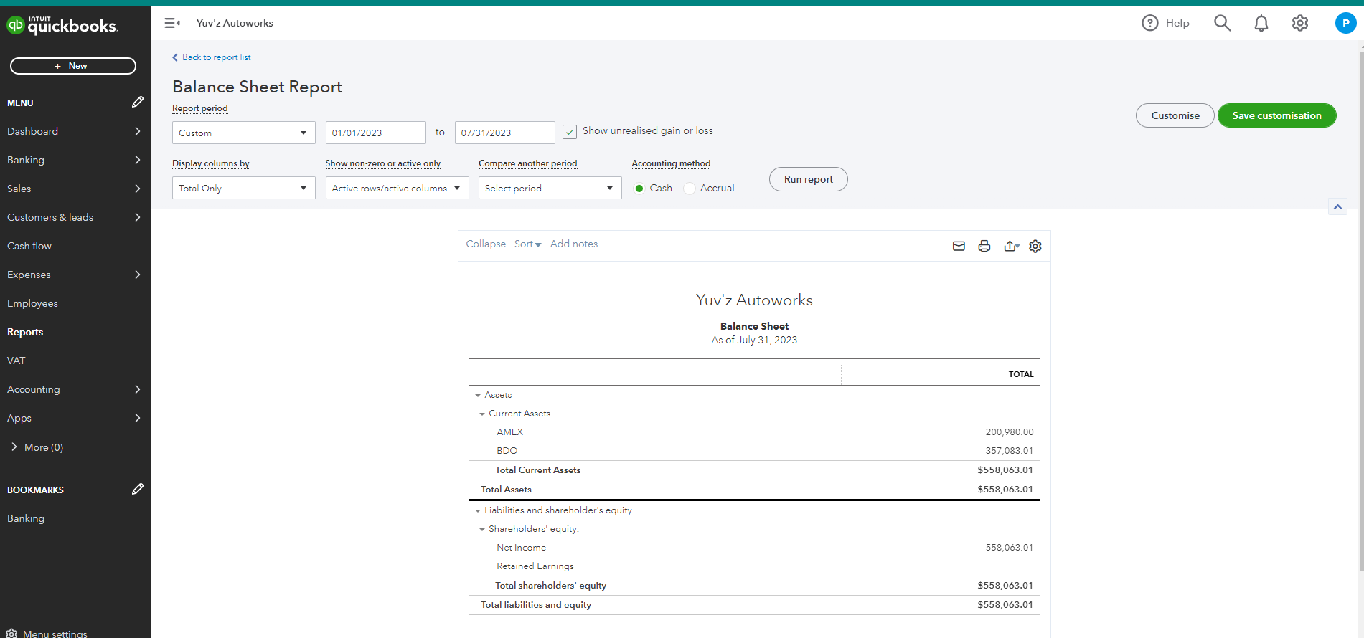Collapse the report options panel chevron

pyautogui.click(x=1337, y=207)
